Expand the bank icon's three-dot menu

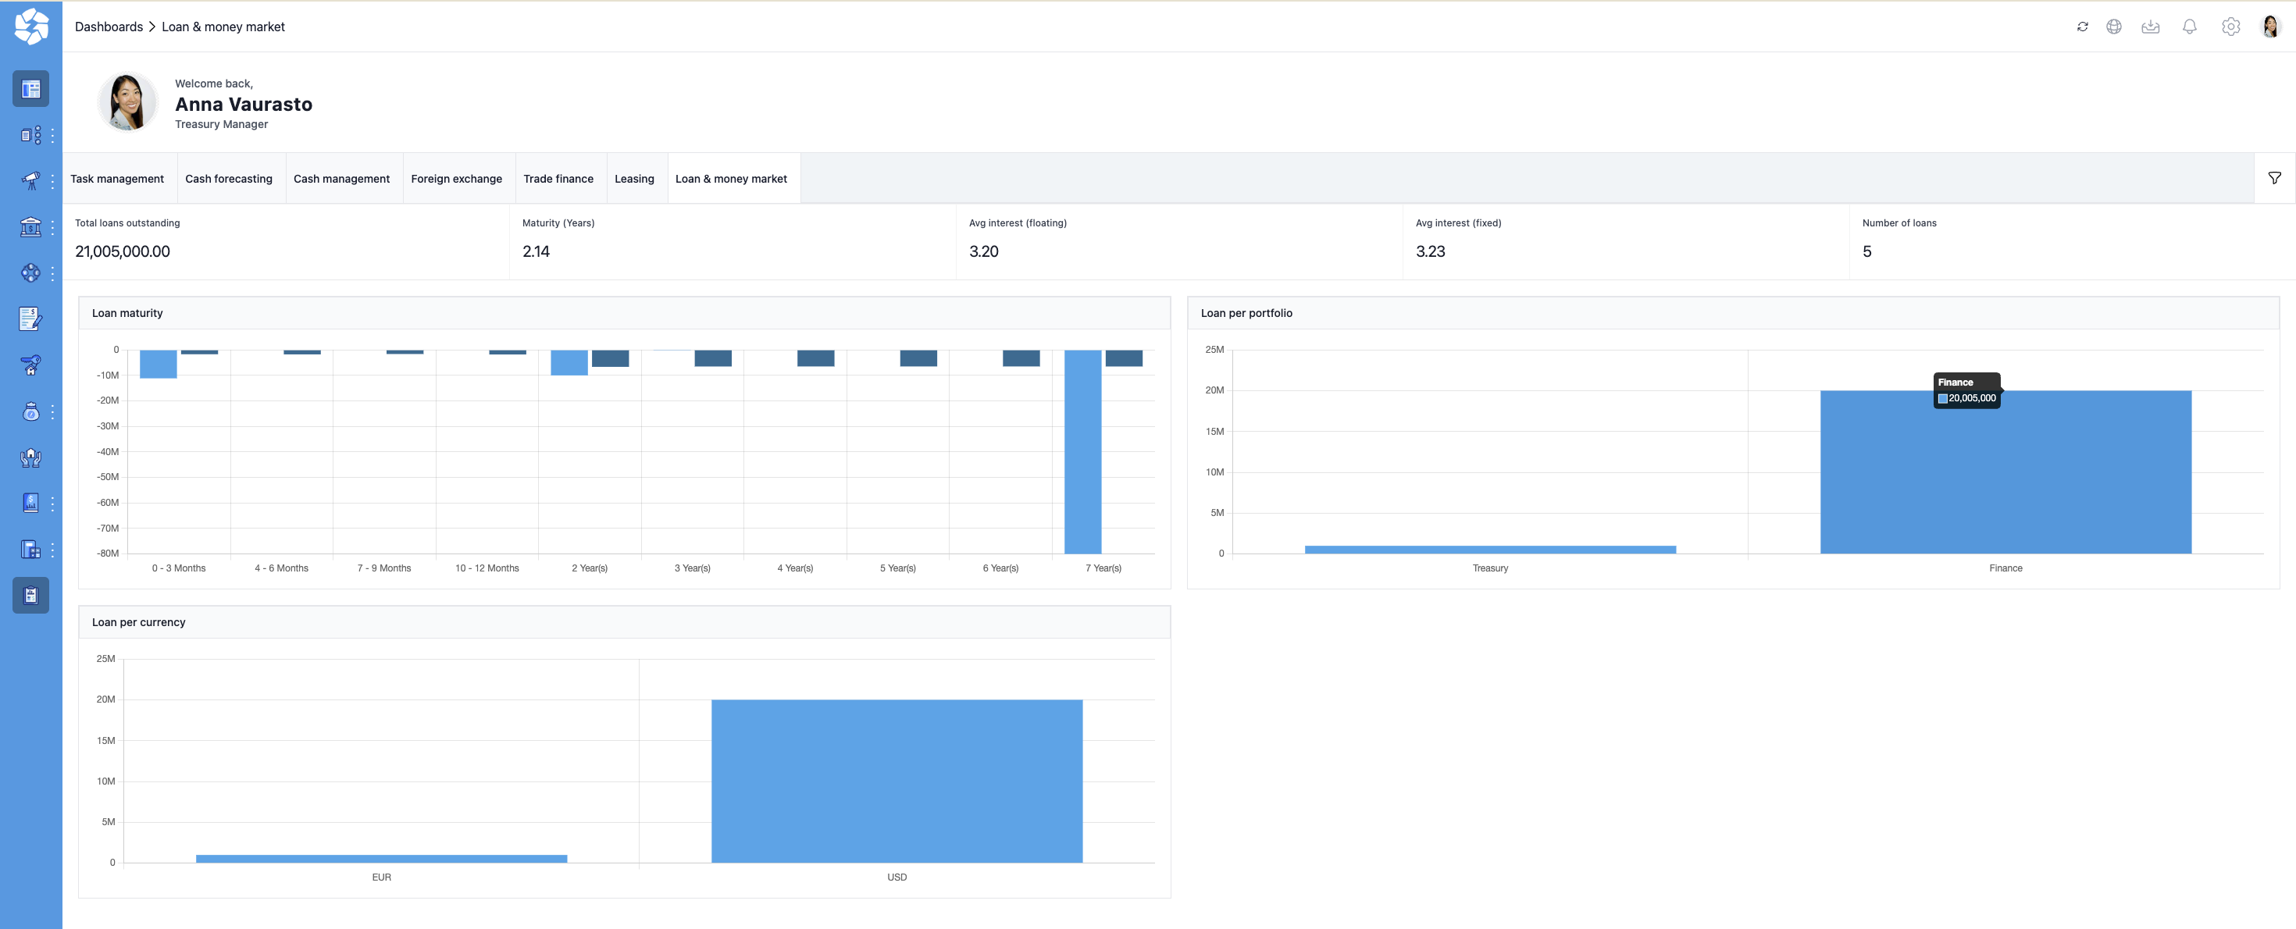pos(52,227)
